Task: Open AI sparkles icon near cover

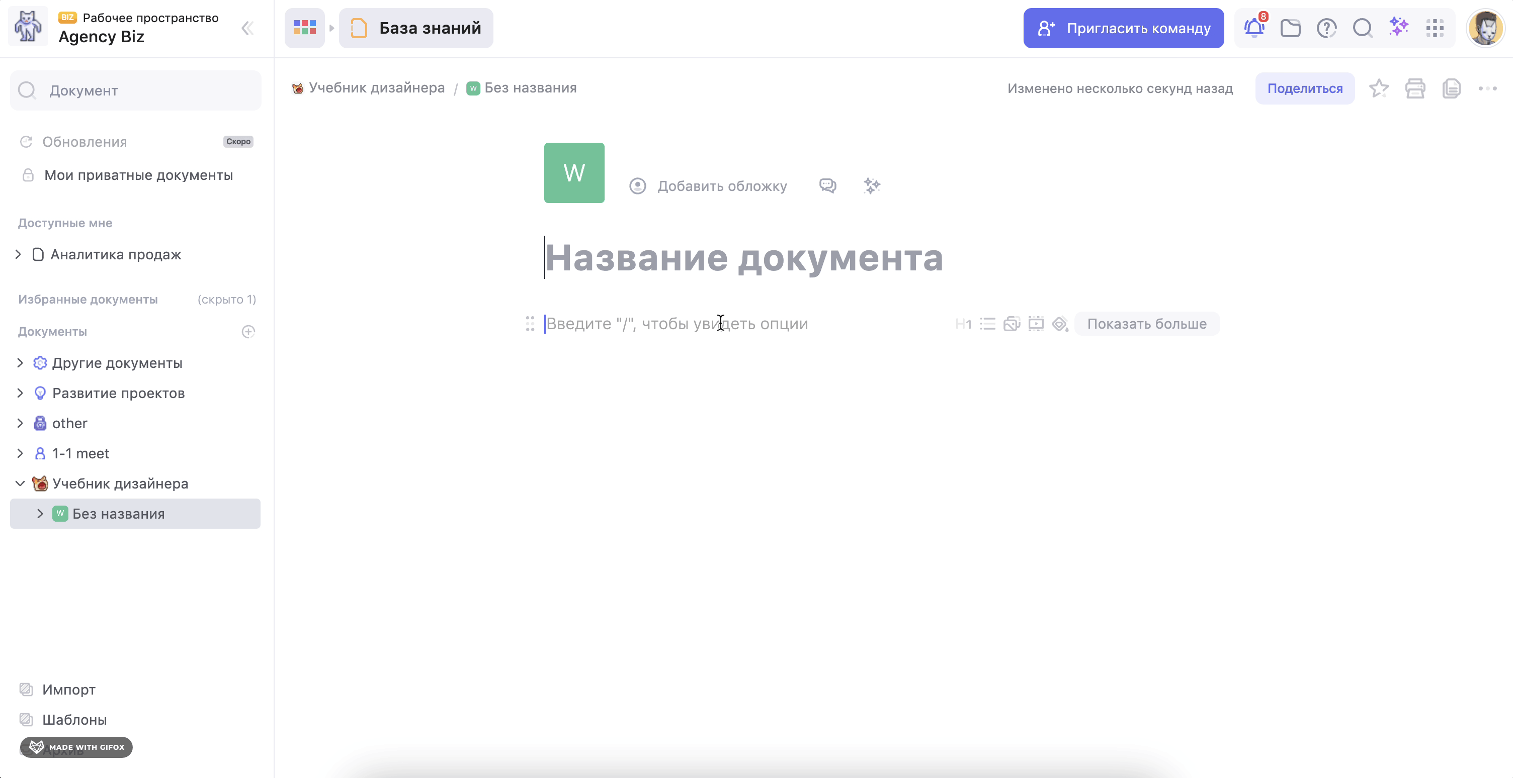Action: (872, 185)
